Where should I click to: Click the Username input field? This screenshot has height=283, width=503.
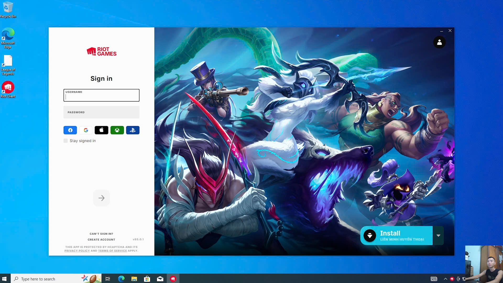click(x=101, y=95)
